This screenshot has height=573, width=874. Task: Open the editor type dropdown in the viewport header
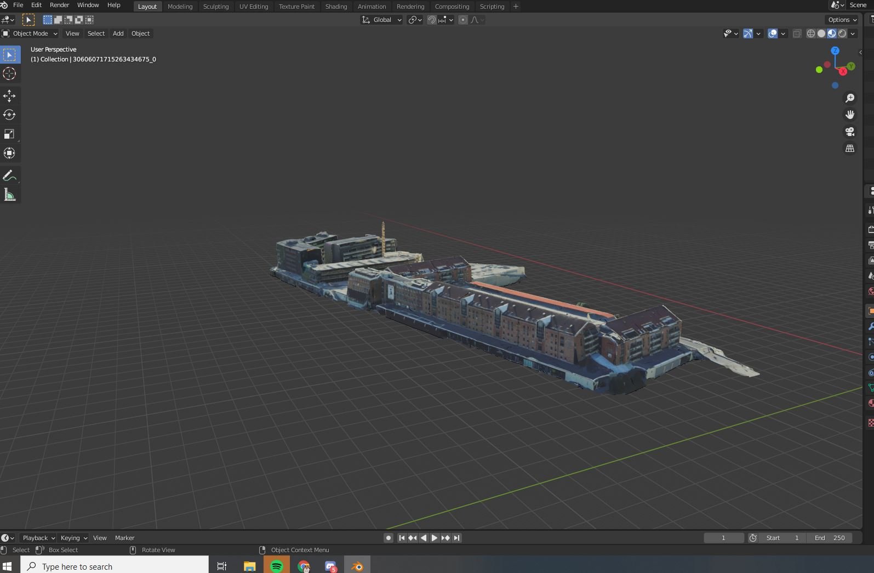click(8, 20)
